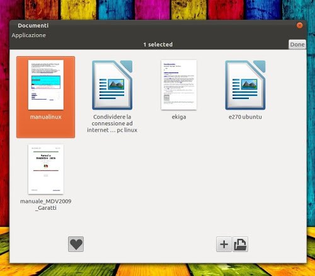This screenshot has width=315, height=276.
Task: Click the ekiga file name label
Action: click(x=179, y=117)
